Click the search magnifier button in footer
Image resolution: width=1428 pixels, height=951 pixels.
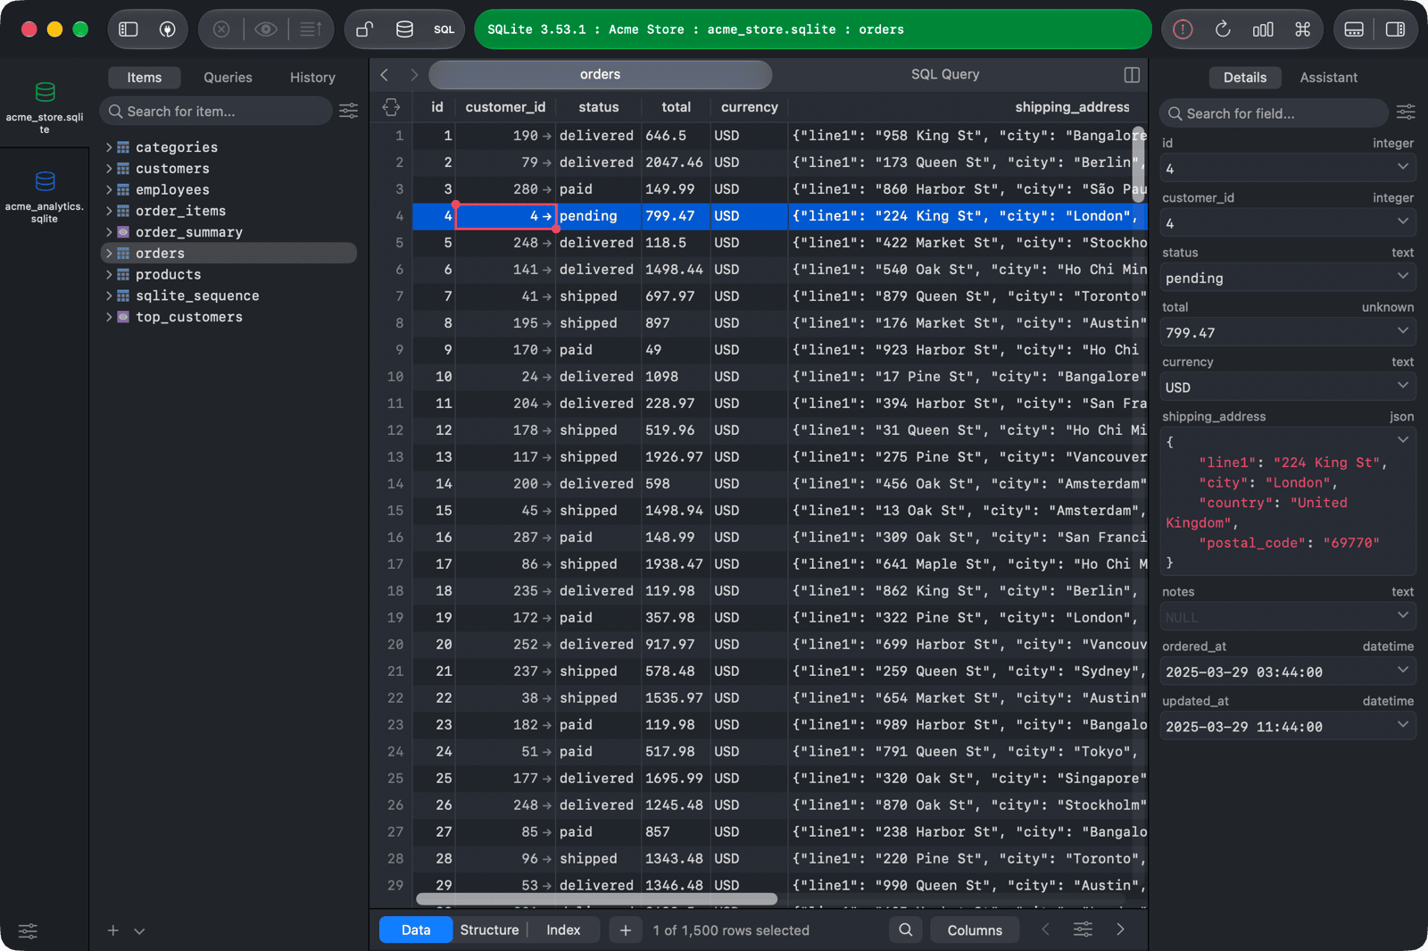tap(905, 930)
